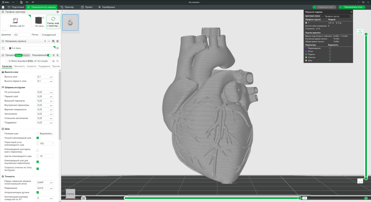
Task: Open the Позиция шва dropdown
Action: (45, 133)
